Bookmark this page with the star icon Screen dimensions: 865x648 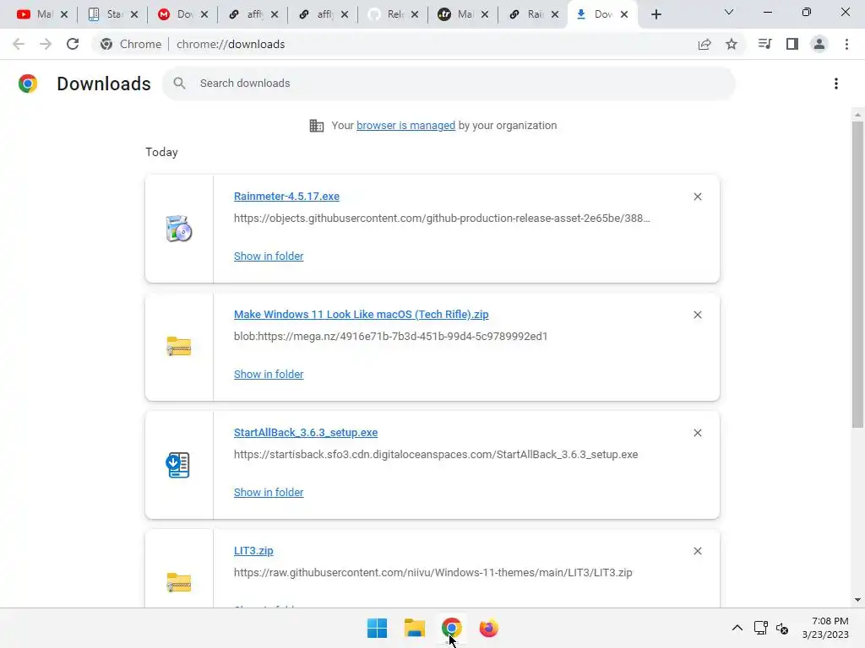732,44
